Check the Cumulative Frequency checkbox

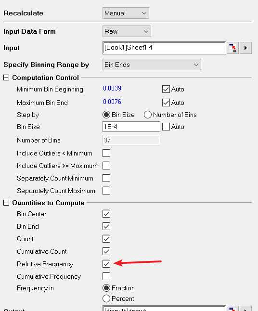106,276
